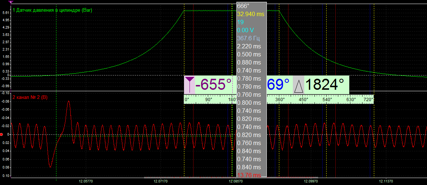Click the yellow 32.940 ms measurement value
Image resolution: width=427 pixels, height=185 pixels.
click(251, 14)
